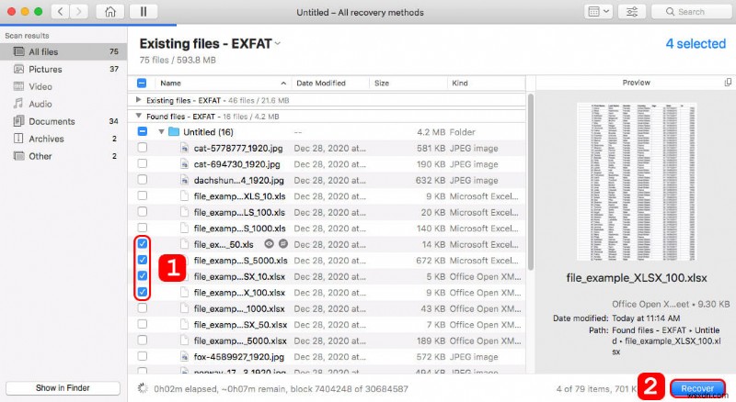The height and width of the screenshot is (402, 736).
Task: Click the Show in Finder button
Action: [x=63, y=388]
